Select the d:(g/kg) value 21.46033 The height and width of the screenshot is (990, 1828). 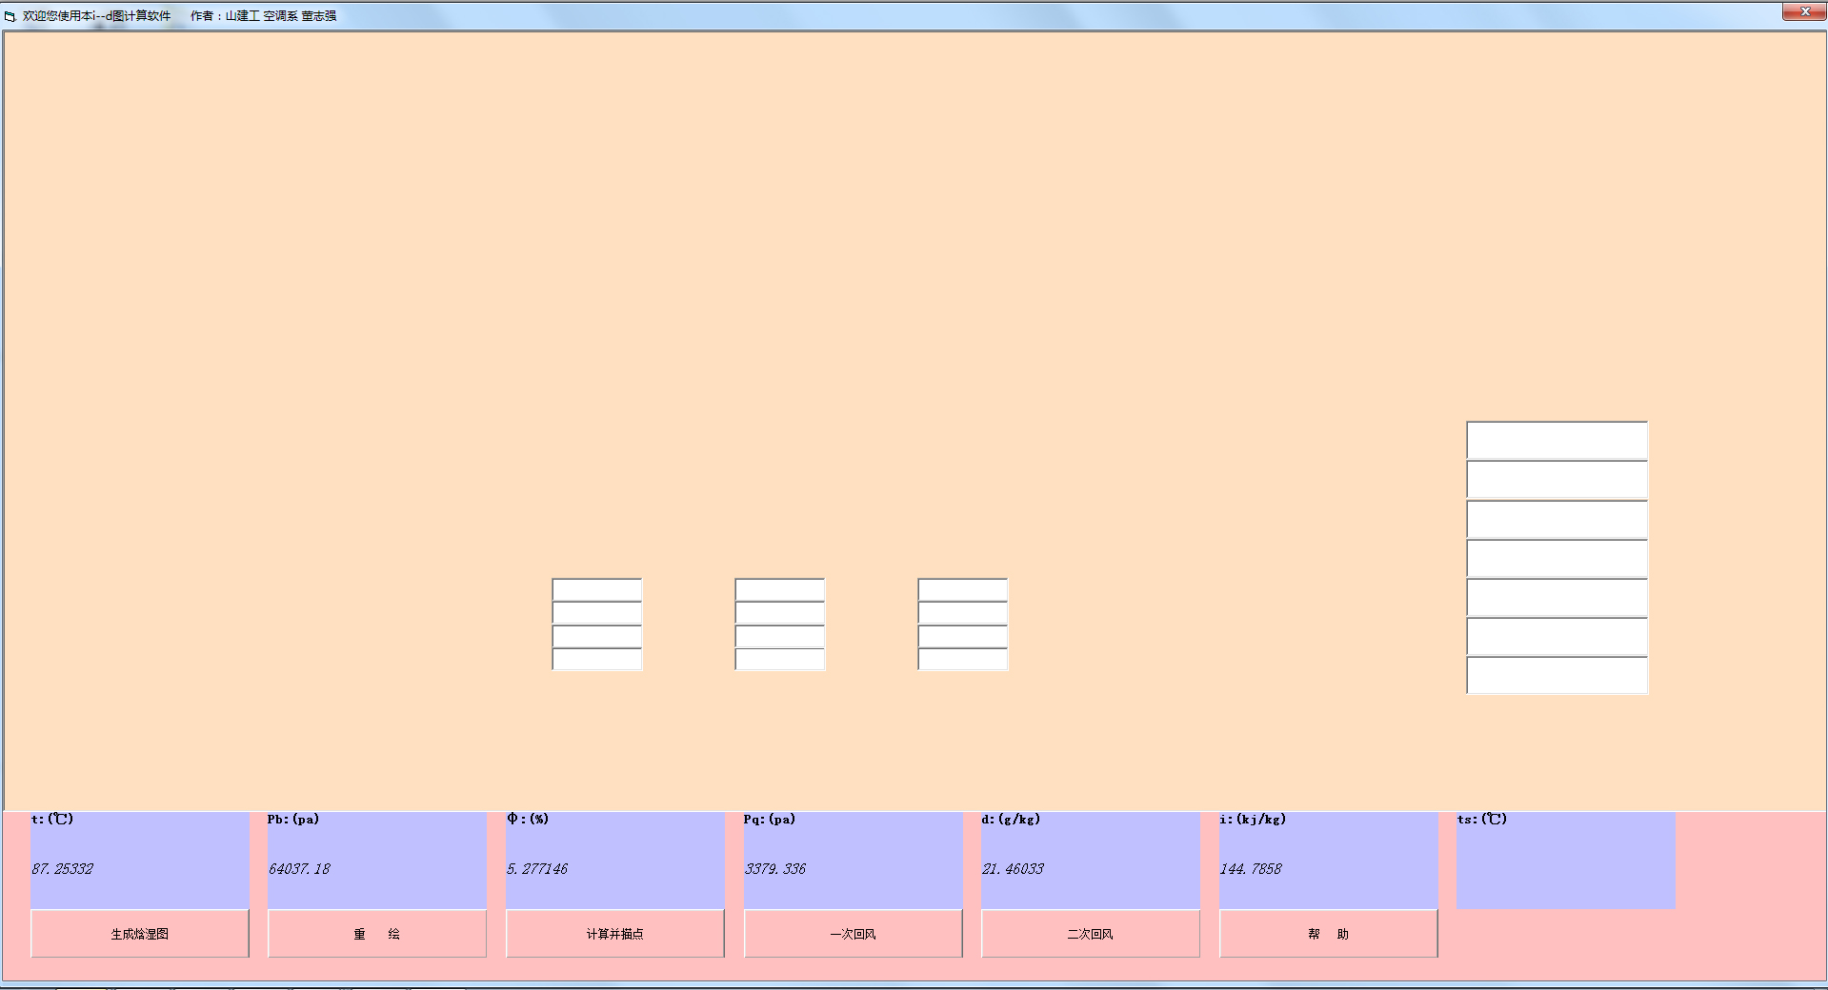coord(1014,869)
